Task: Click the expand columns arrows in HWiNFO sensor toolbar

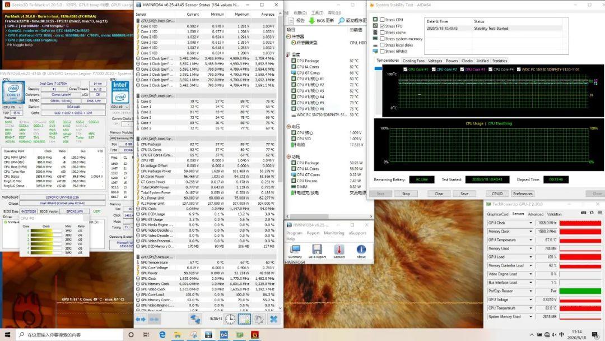Action: pos(141,319)
